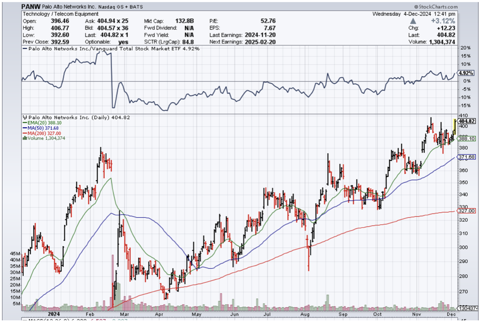Click the EPS value 7.67
Image resolution: width=481 pixels, height=322 pixels.
(x=270, y=28)
